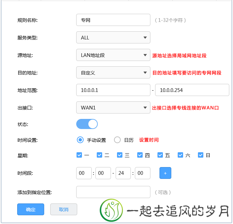Click the 添加到指定位置 input field
233x224 pixels.
(x=113, y=192)
